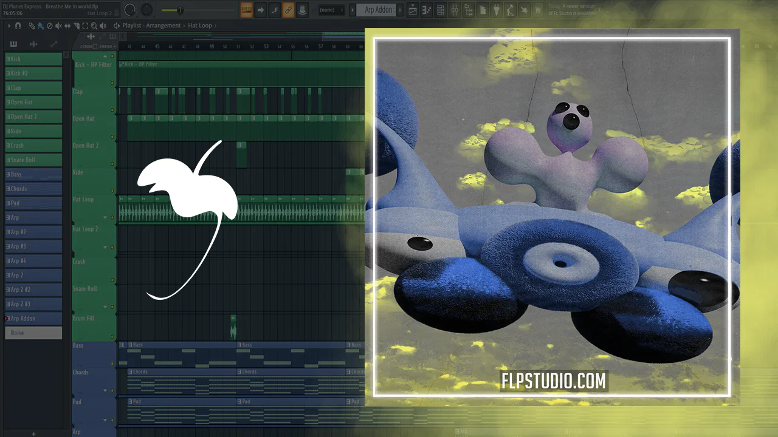
Task: Expand the Hat Loop 2 track's triangle arrow
Action: point(105,247)
